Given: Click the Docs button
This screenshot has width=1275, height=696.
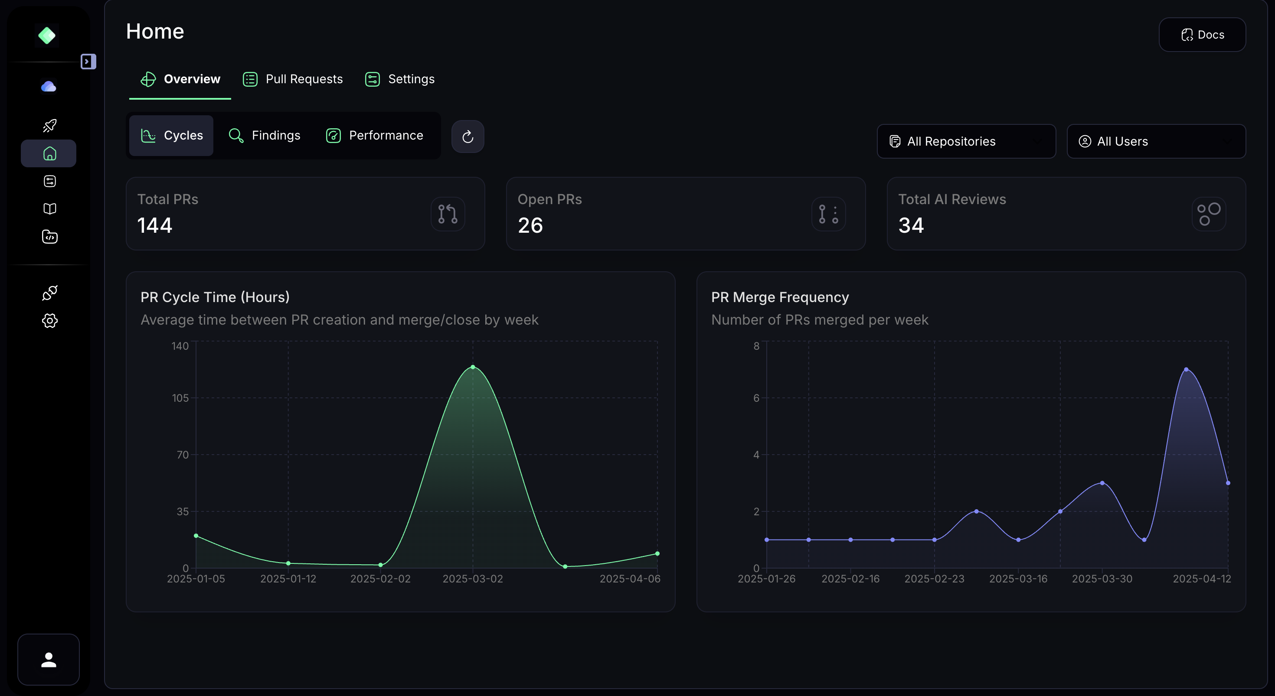Looking at the screenshot, I should (x=1202, y=35).
